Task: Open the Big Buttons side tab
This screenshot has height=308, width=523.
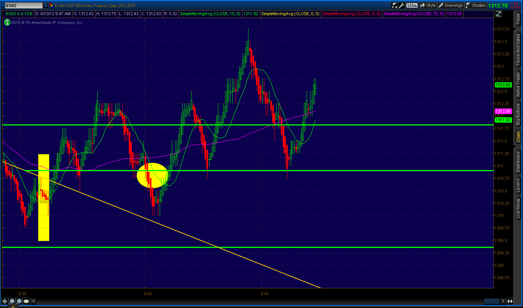Action: [518, 114]
